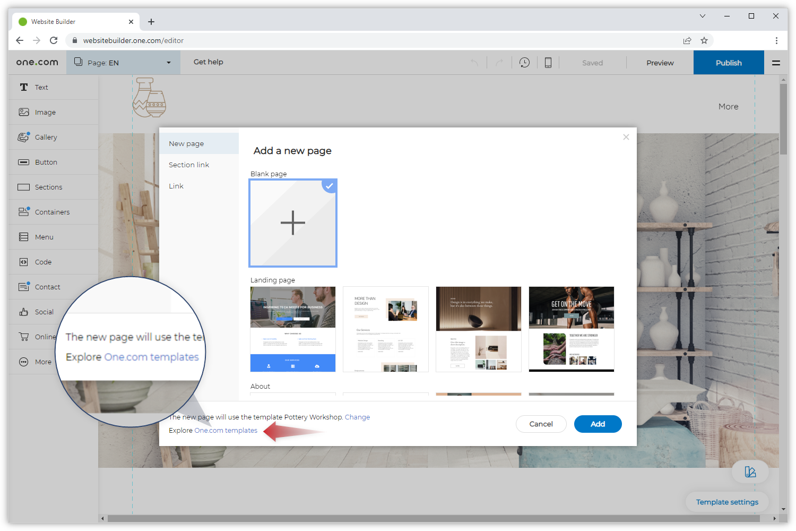The image size is (796, 531).
Task: Open the history clock icon
Action: (524, 63)
